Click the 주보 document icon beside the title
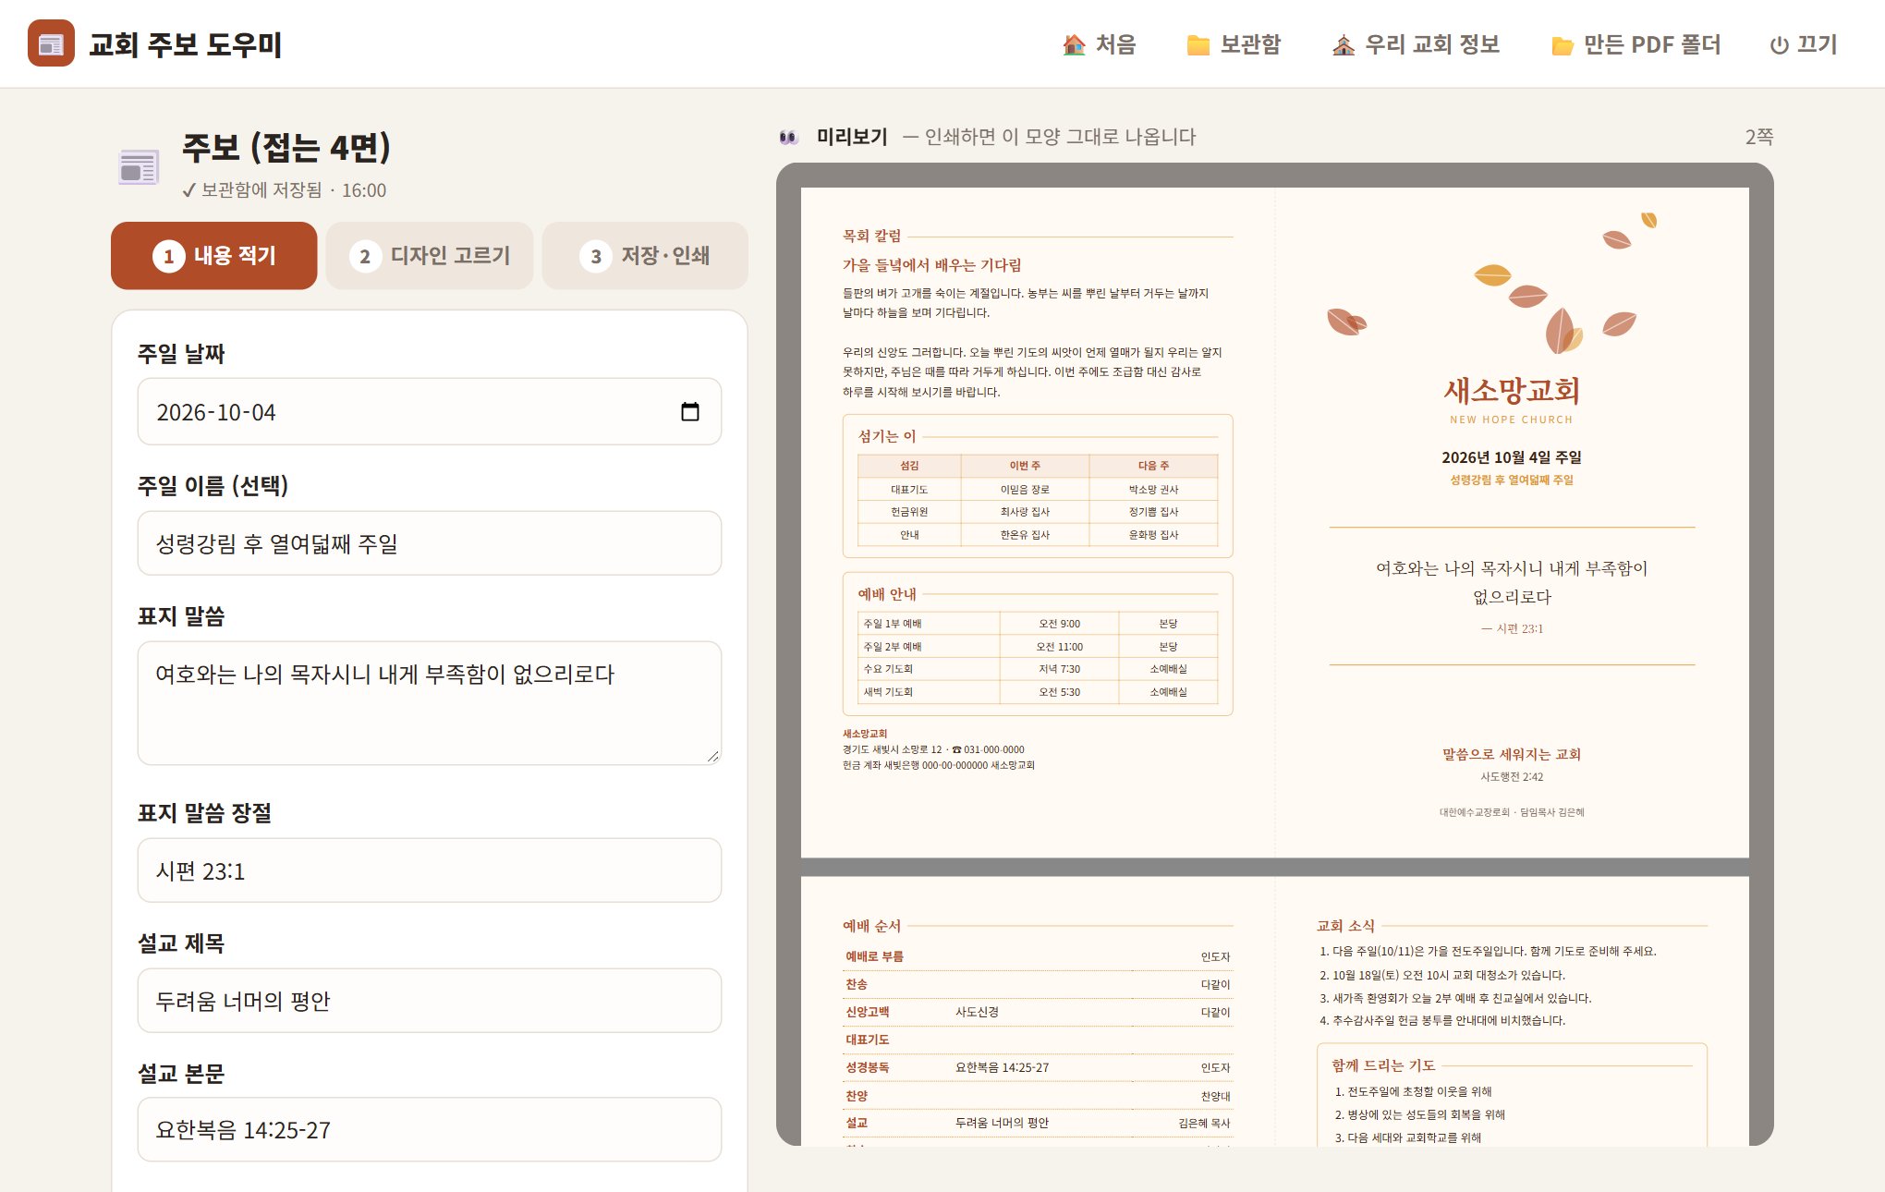Viewport: 1885px width, 1192px height. coord(140,167)
